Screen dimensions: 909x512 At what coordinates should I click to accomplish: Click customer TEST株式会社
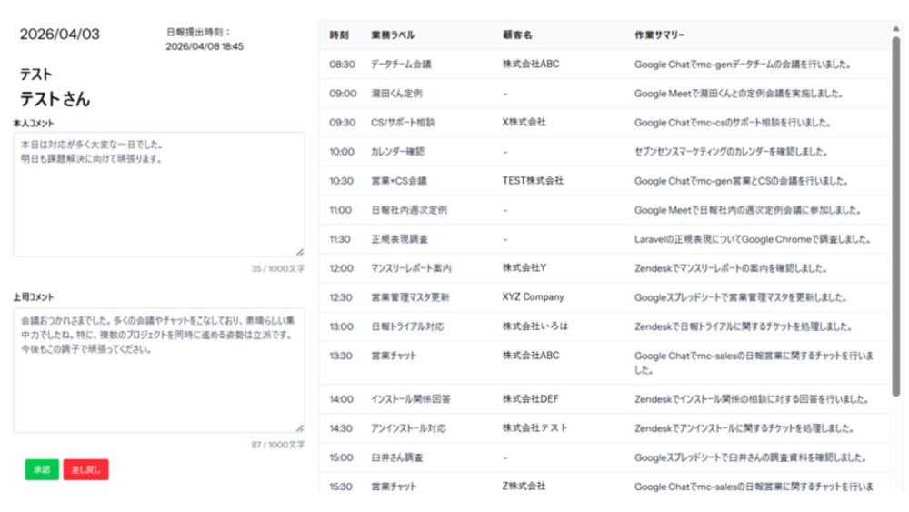533,181
